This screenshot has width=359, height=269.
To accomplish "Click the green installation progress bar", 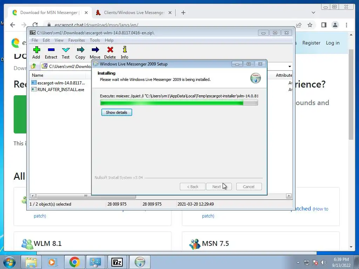I will click(x=179, y=103).
